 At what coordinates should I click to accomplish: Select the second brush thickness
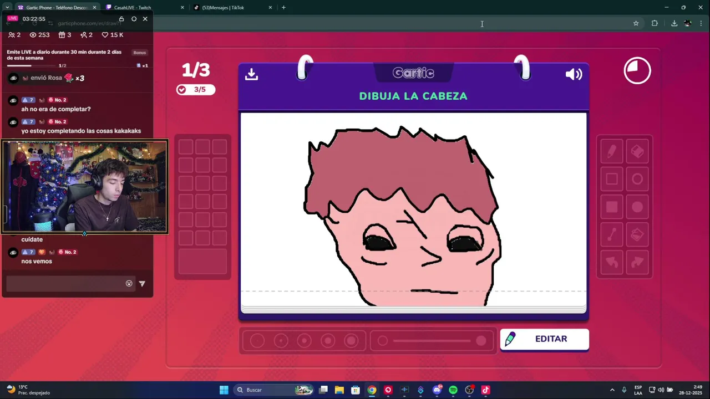[x=281, y=341]
